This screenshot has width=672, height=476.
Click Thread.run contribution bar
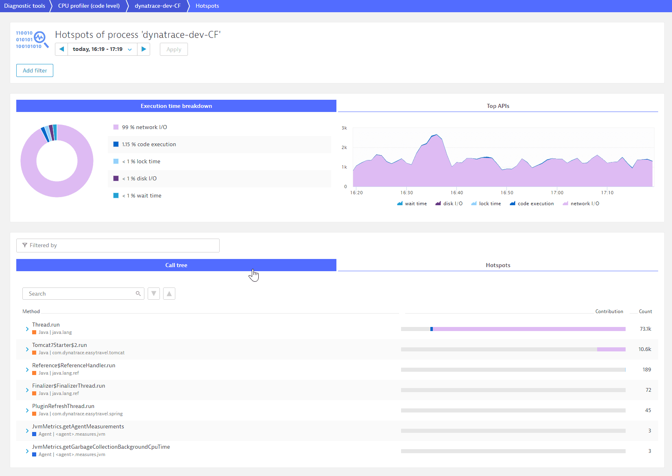pos(513,329)
